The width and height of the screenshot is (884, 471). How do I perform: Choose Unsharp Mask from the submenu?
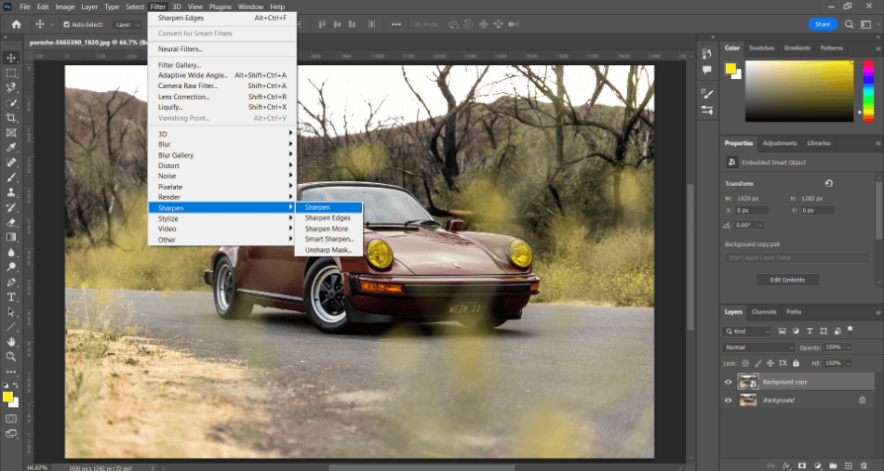(x=328, y=250)
